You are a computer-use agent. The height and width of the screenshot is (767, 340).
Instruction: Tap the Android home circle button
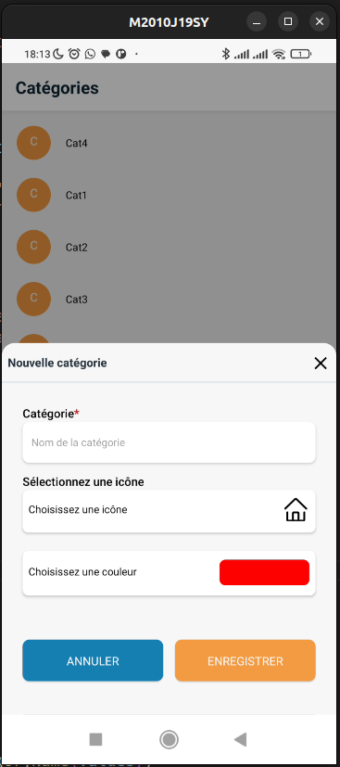[169, 739]
